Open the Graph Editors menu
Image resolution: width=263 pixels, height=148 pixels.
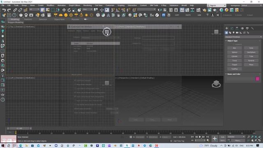[74, 5]
